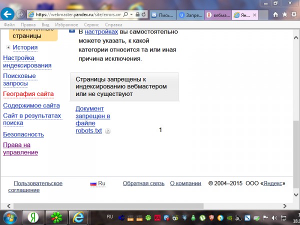The image size is (300, 225).
Task: Open Internet Explorer taskbar button
Action: pos(78,217)
